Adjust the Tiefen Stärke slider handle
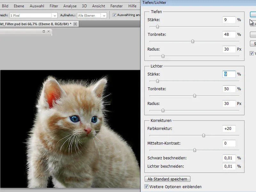Screen dimensions: 256x192 (x=157, y=27)
